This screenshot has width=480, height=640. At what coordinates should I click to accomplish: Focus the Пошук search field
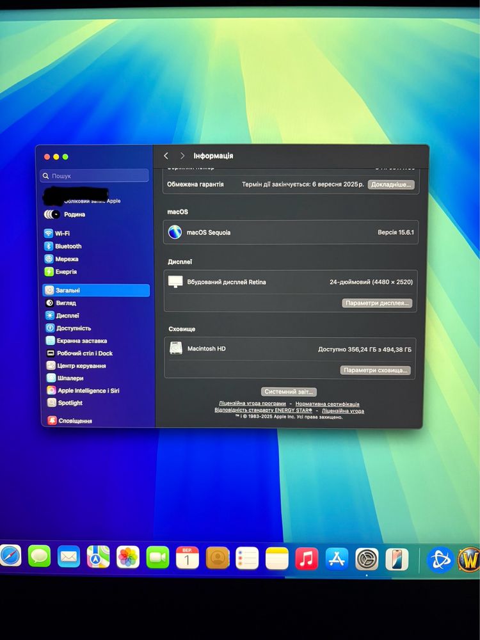click(94, 176)
